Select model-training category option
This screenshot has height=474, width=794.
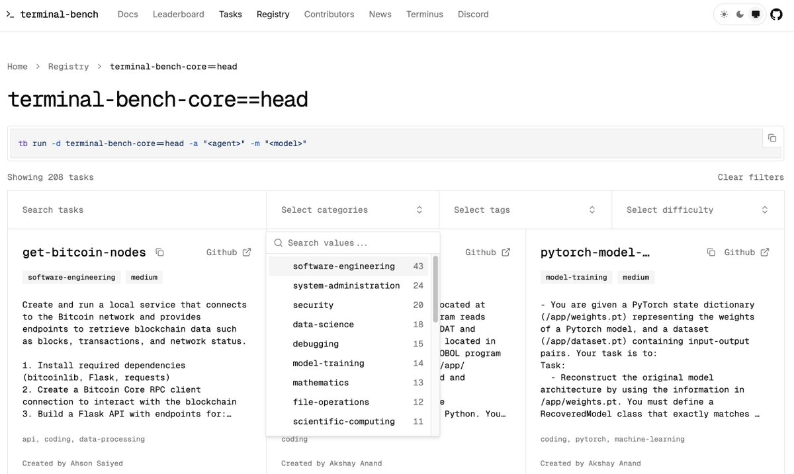click(x=349, y=363)
